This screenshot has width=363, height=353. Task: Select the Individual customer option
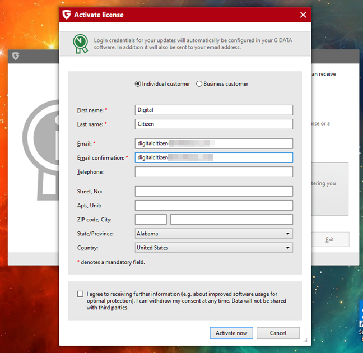(x=138, y=84)
